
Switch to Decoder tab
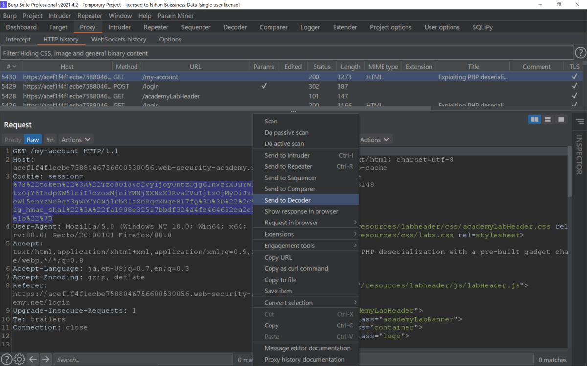tap(235, 27)
